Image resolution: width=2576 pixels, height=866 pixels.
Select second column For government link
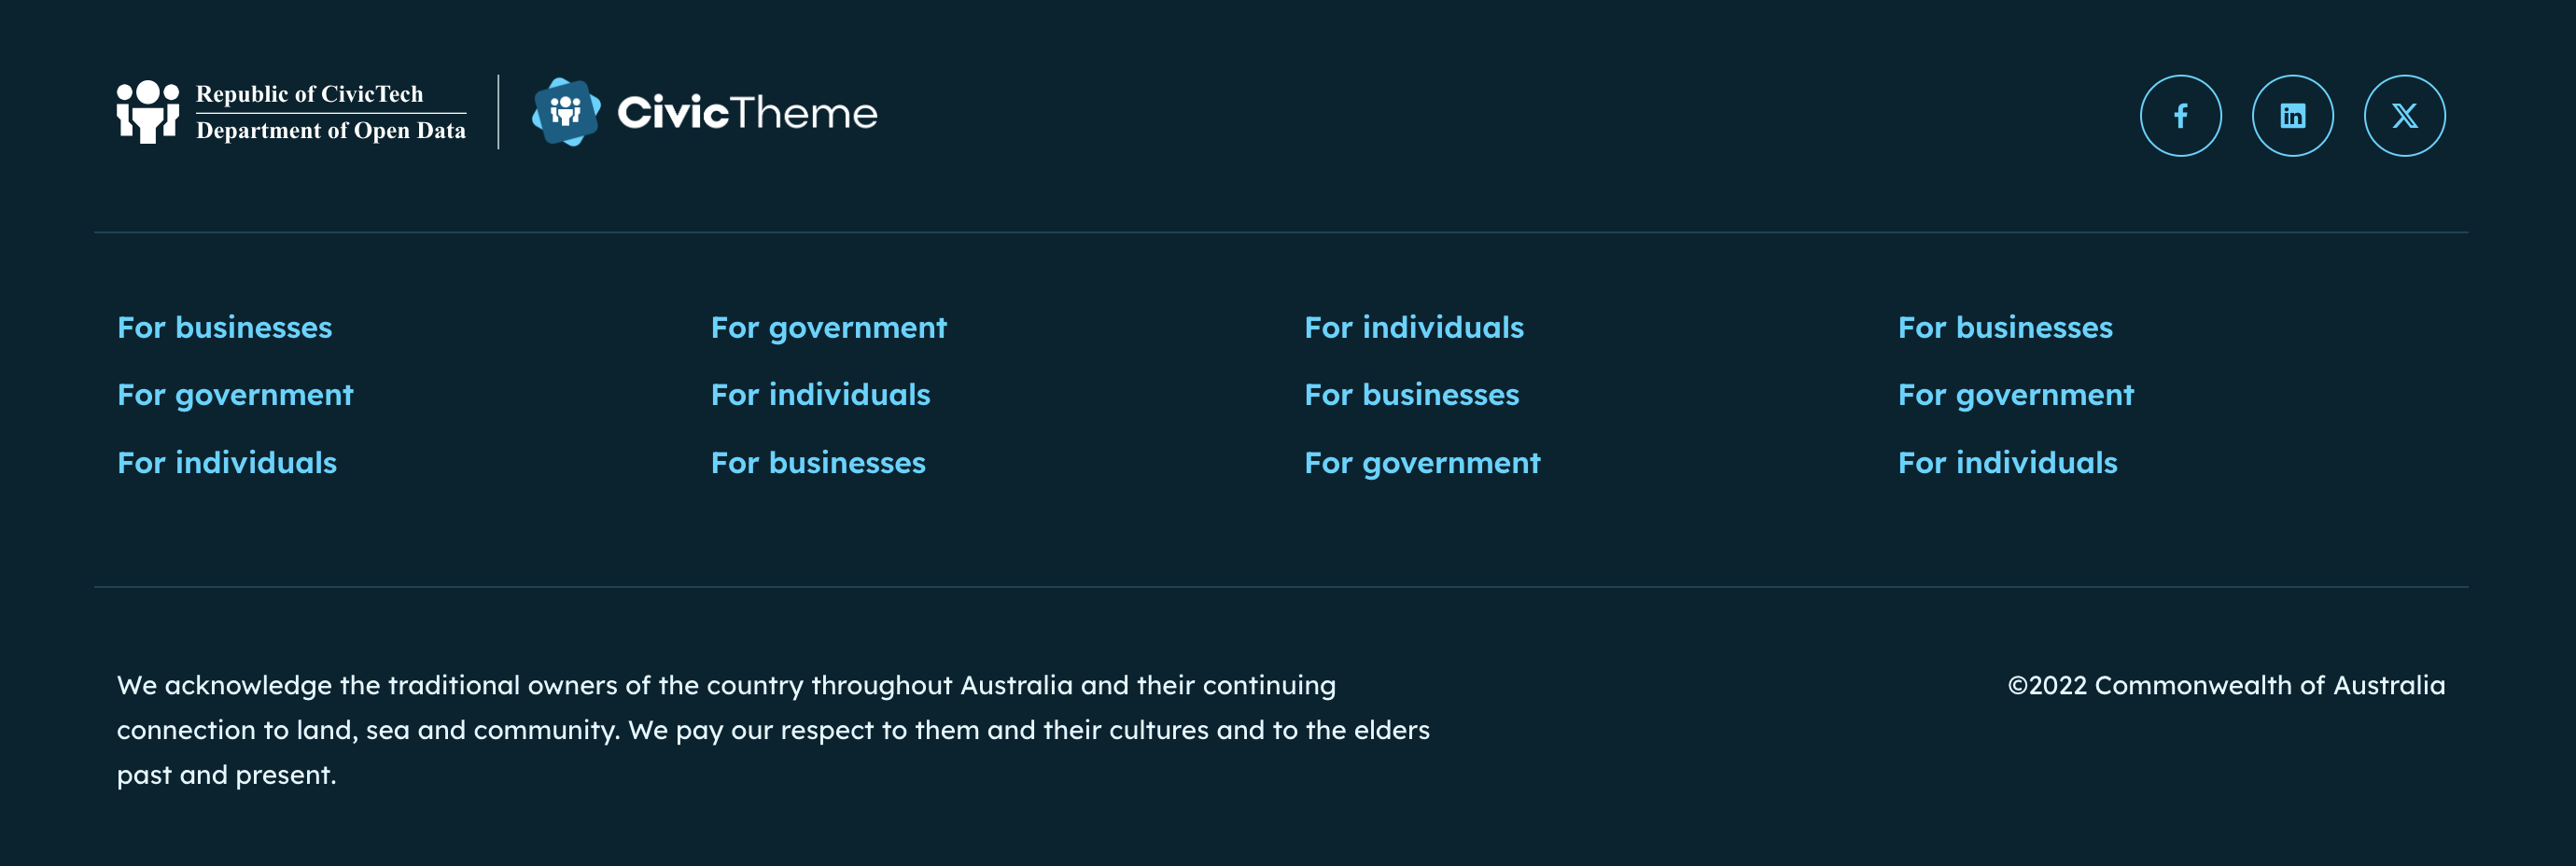(x=828, y=329)
